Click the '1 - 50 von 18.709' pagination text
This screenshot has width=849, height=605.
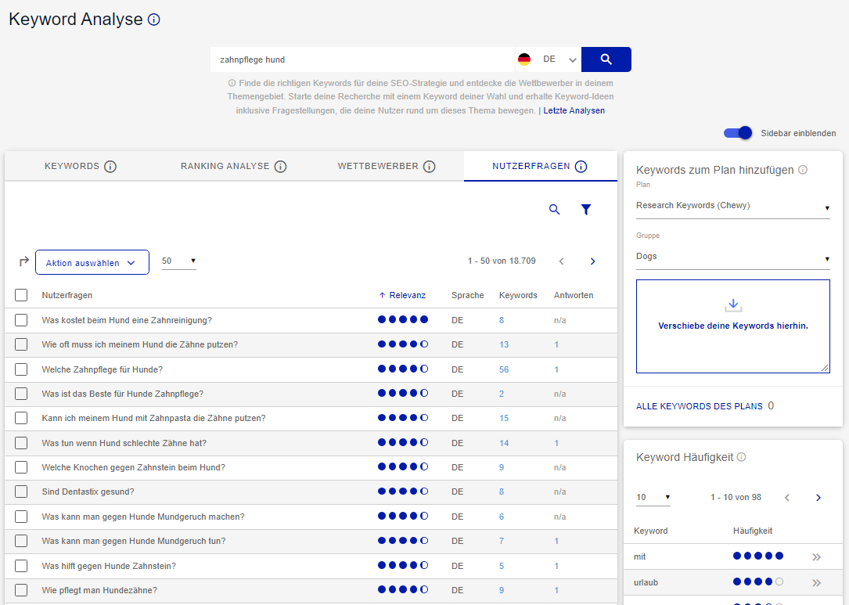click(x=502, y=261)
